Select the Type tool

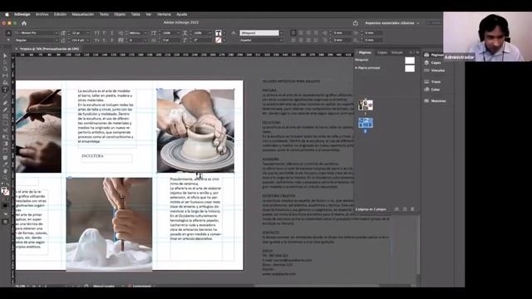tap(5, 90)
